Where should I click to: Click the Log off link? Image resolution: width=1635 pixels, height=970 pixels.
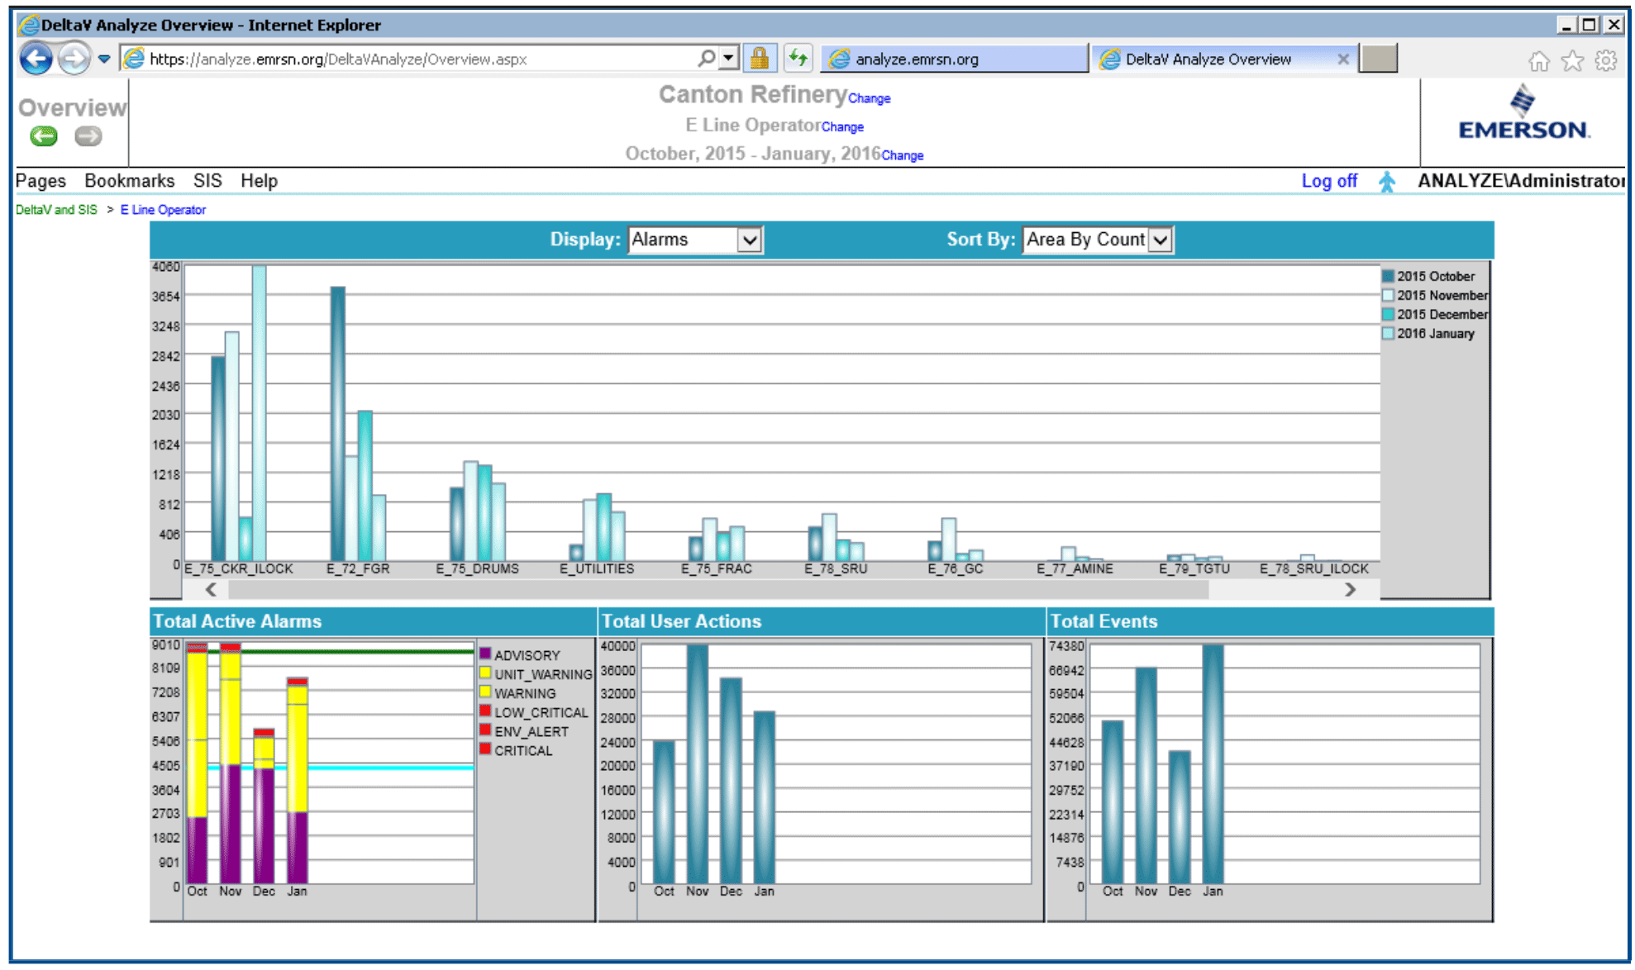coord(1329,180)
